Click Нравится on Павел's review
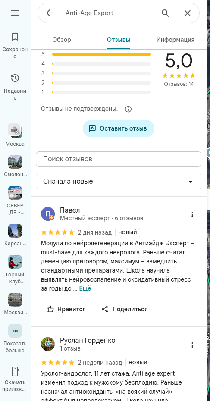The height and width of the screenshot is (401, 210). [66, 309]
